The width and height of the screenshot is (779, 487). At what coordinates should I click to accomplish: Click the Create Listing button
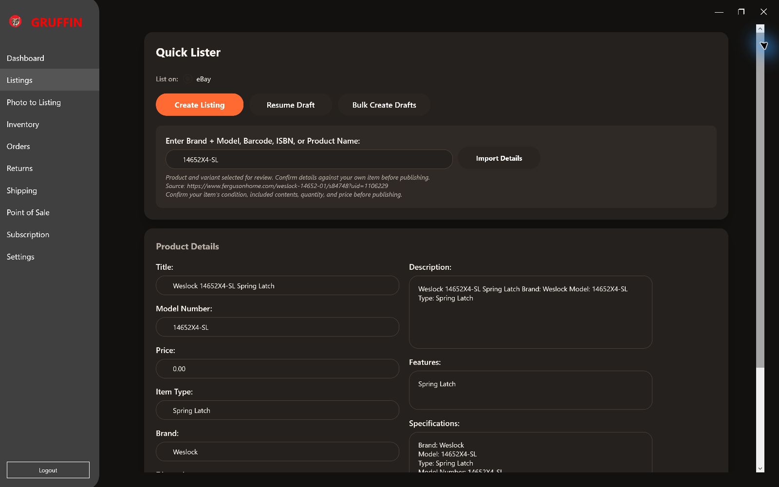coord(200,105)
